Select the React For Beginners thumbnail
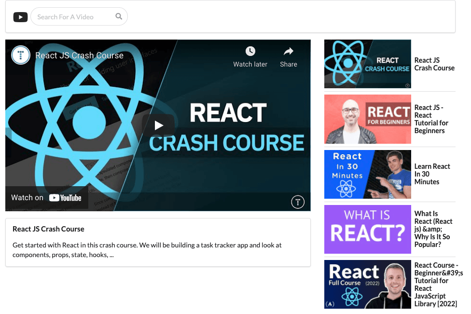This screenshot has width=471, height=314. click(368, 119)
